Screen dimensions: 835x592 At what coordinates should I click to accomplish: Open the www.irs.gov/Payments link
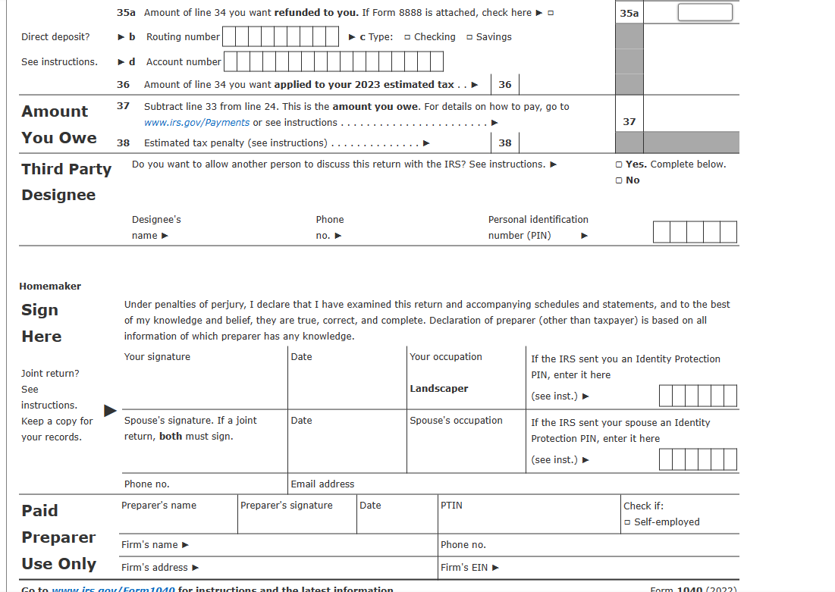click(x=196, y=123)
